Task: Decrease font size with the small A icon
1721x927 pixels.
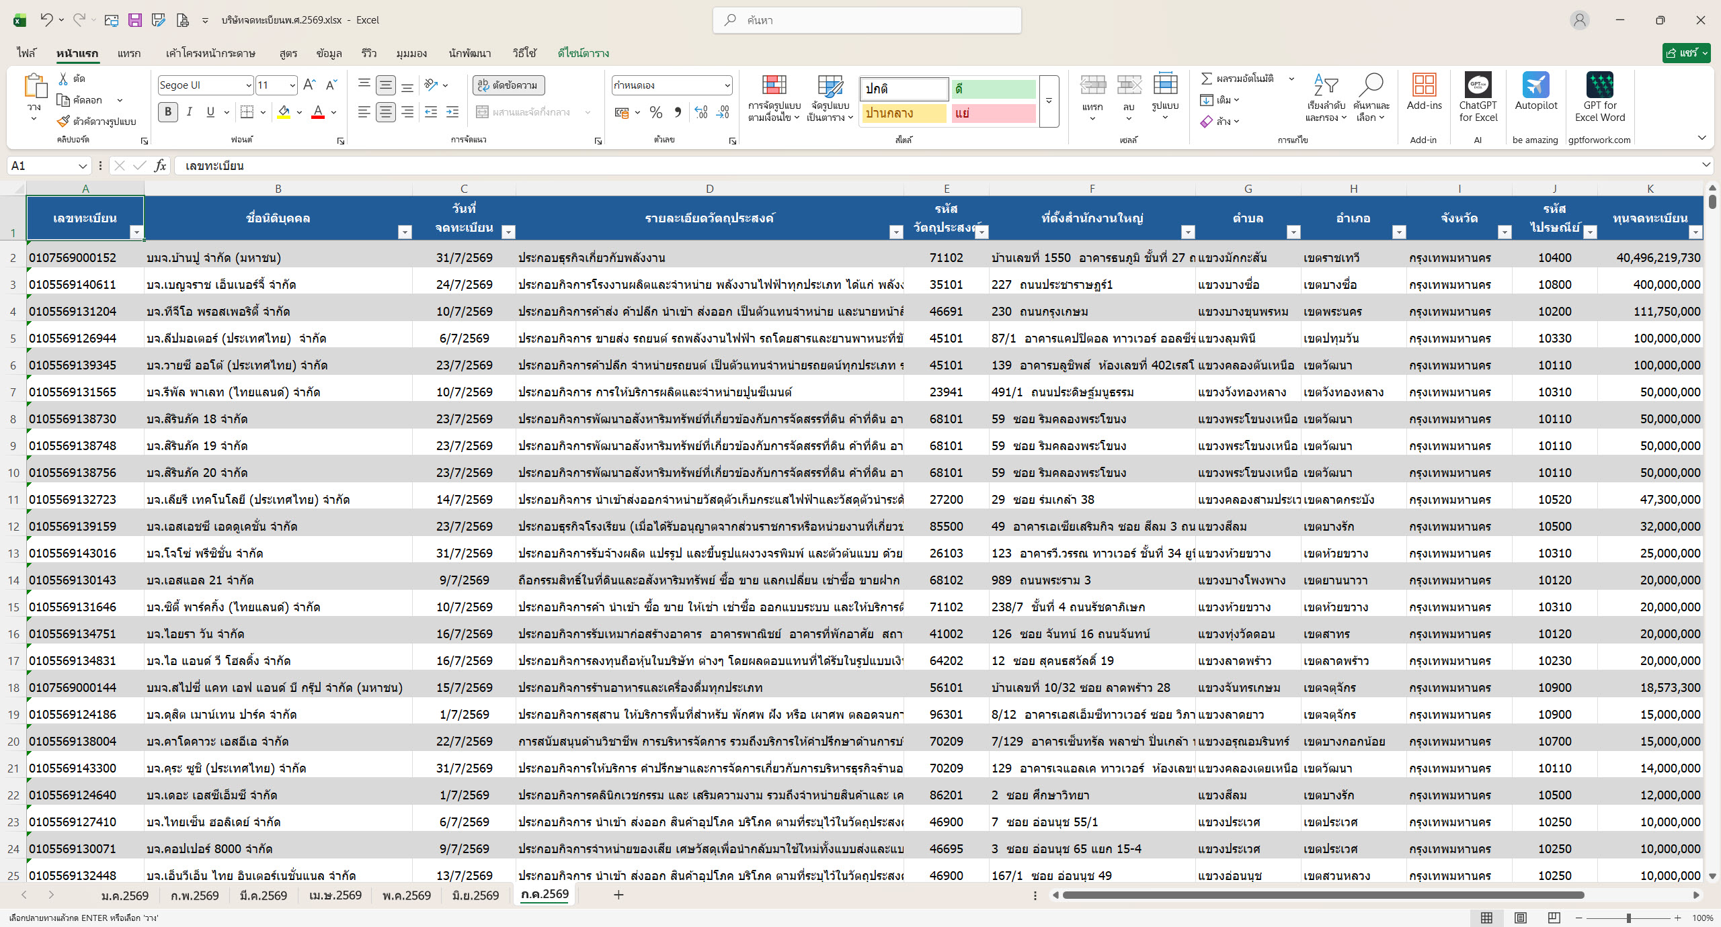Action: [x=331, y=85]
